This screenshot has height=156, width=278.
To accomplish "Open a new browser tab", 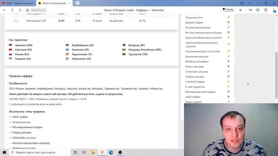I will tap(77, 3).
